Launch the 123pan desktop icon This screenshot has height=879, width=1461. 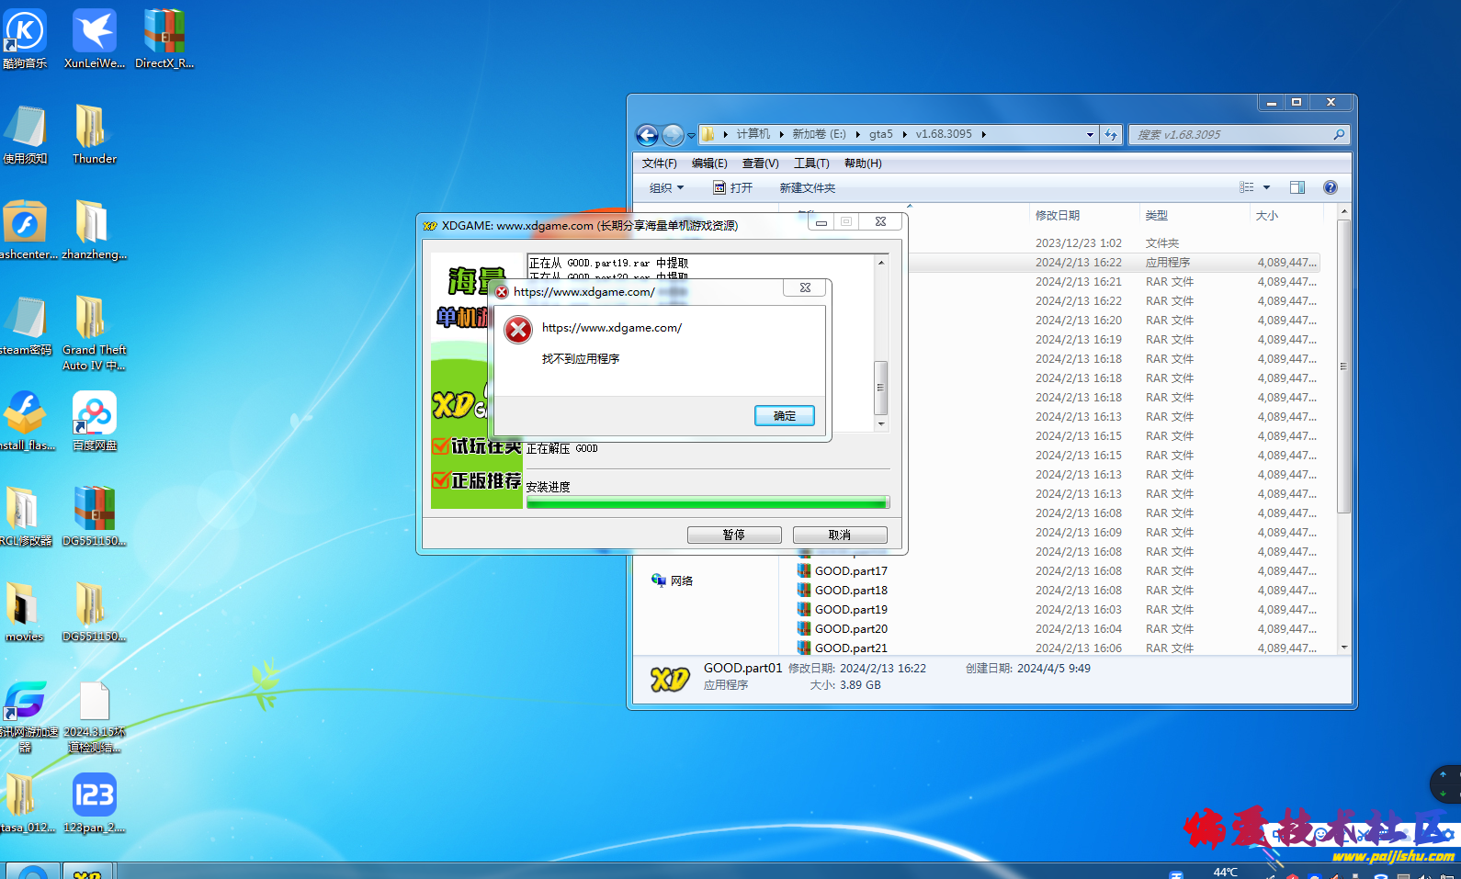94,803
